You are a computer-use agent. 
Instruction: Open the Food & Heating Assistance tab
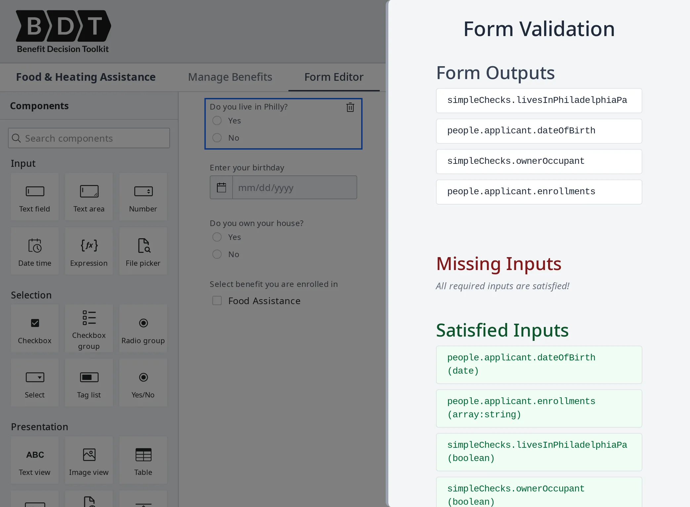pyautogui.click(x=85, y=77)
